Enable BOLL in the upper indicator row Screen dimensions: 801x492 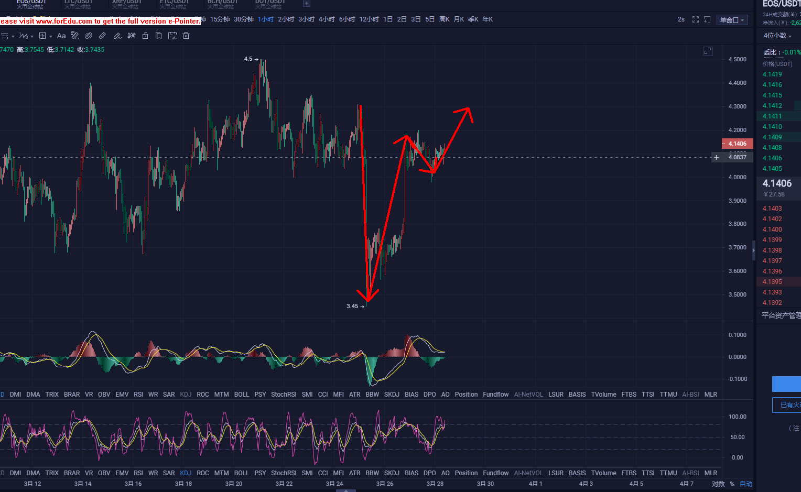click(x=242, y=395)
